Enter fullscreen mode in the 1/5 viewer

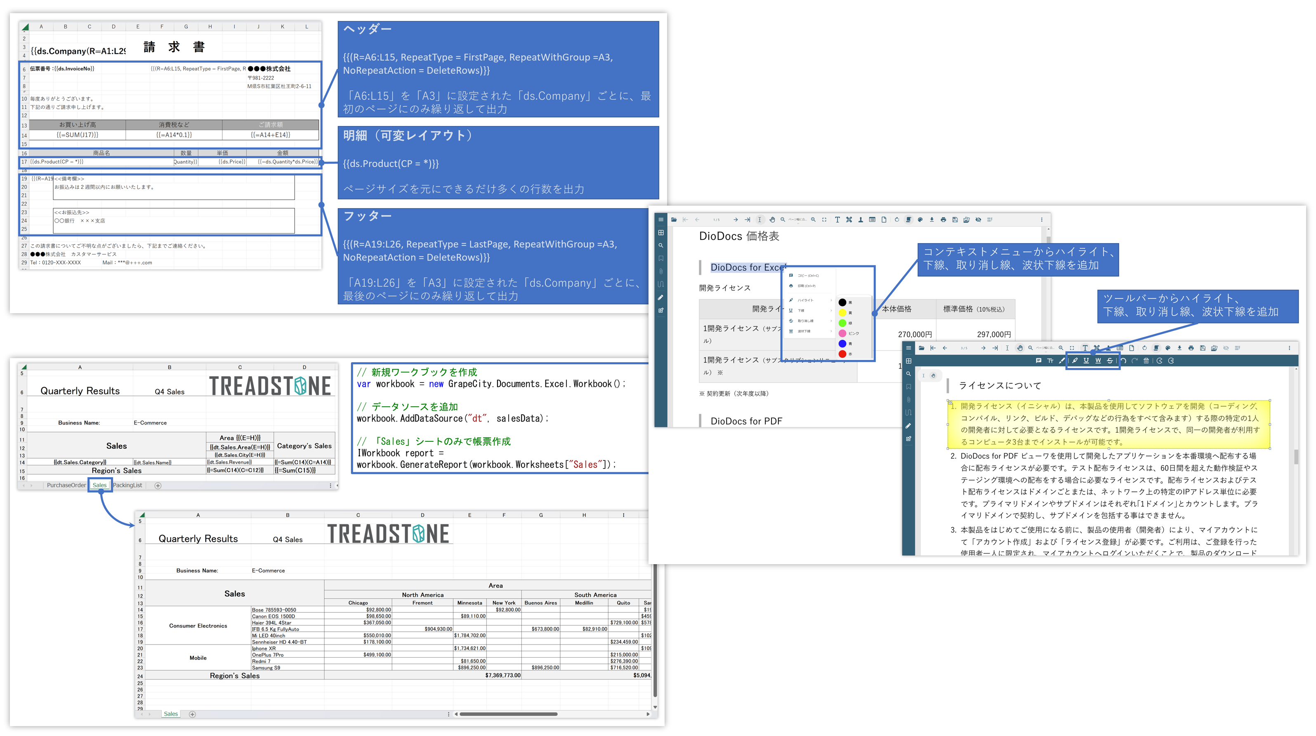click(x=824, y=220)
